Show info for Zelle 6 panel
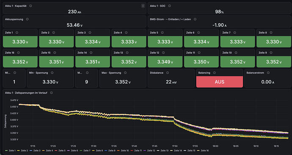Screen dimensions: 292x155 (x=198, y=33)
